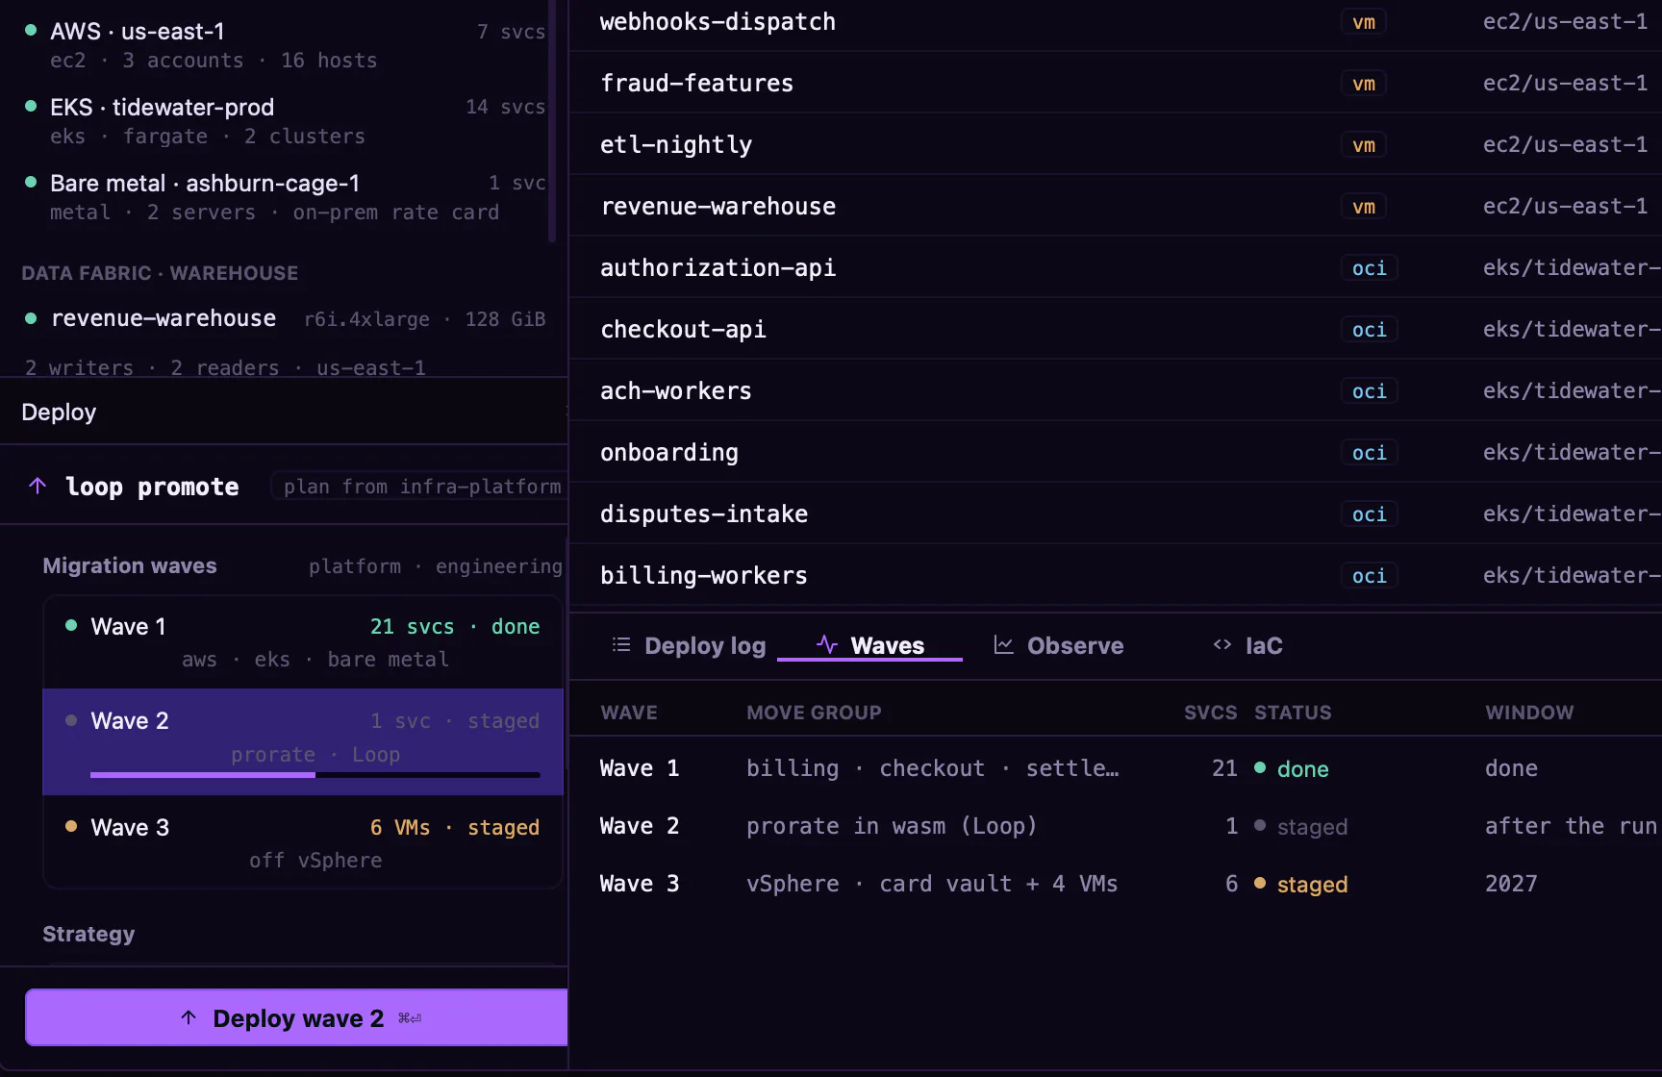Click the plan from infra-platform chip
This screenshot has height=1077, width=1662.
click(419, 487)
